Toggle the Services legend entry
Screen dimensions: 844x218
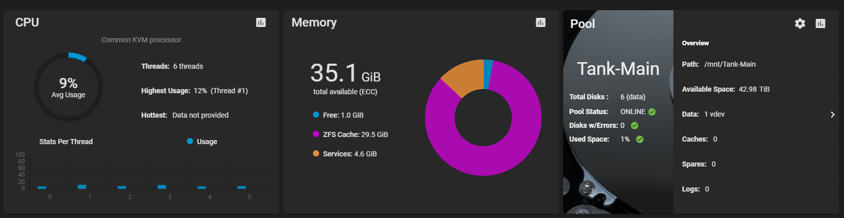tap(345, 154)
